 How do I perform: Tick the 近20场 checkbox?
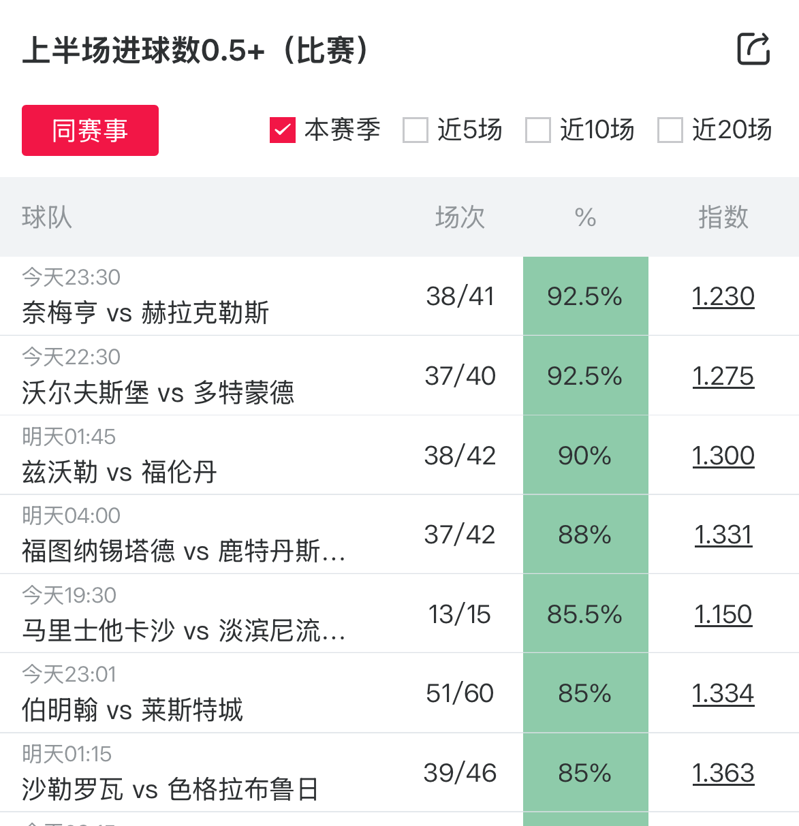pos(670,130)
